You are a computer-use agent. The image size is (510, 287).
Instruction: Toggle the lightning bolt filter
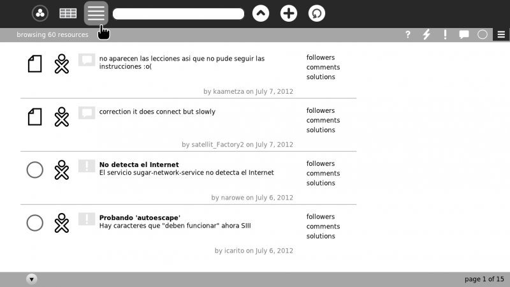[426, 35]
